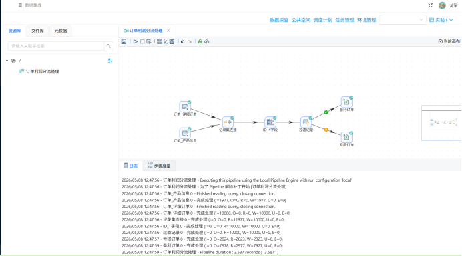This screenshot has height=256, width=462.
Task: Click the toolbar icon right of stop
Action: tap(148, 41)
